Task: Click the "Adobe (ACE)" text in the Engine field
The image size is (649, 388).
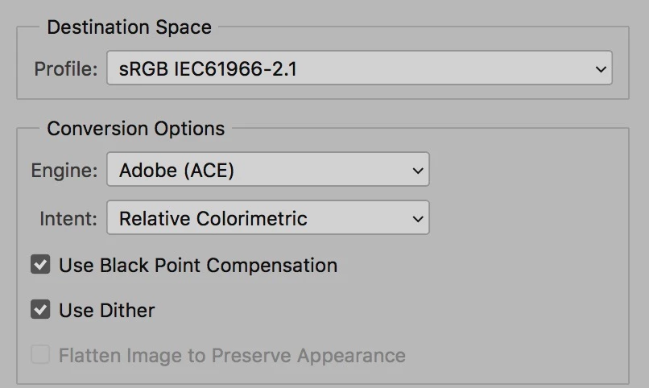Action: (177, 170)
